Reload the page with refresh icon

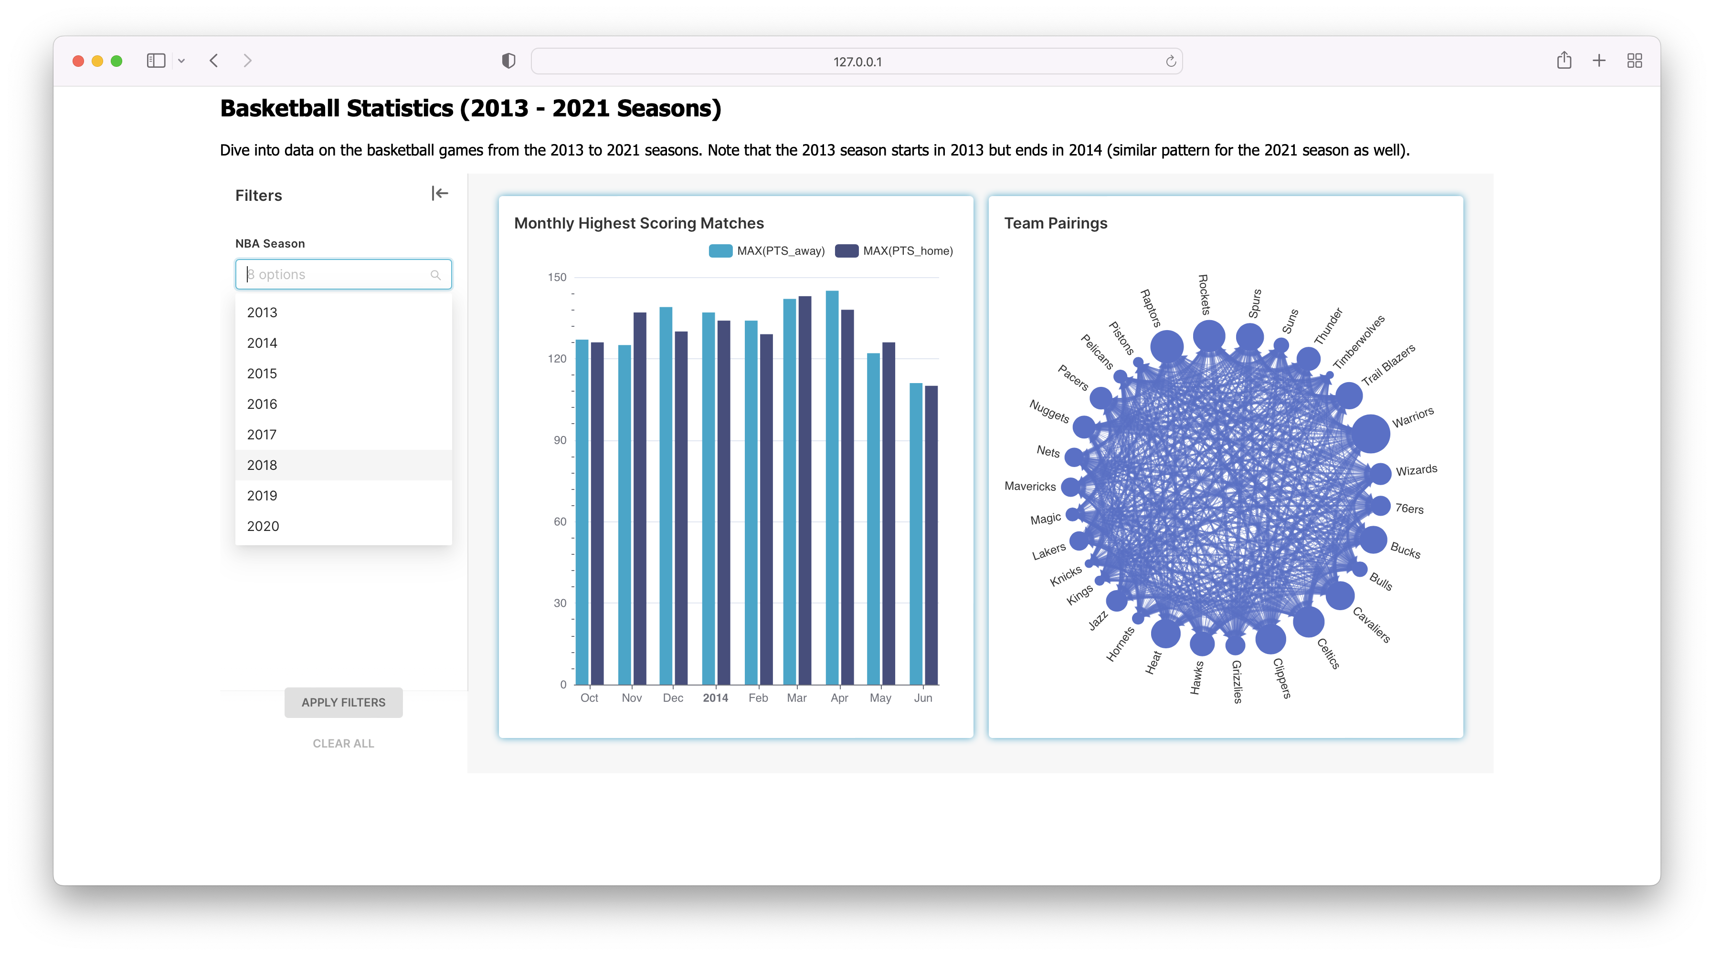(x=1170, y=62)
